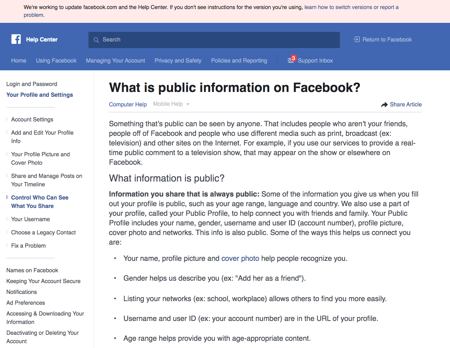
Task: Focus the Help Center search field
Action: pyautogui.click(x=214, y=40)
